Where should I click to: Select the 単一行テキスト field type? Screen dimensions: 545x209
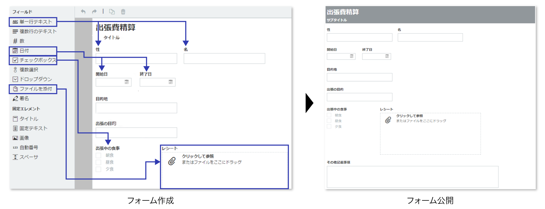pos(33,22)
